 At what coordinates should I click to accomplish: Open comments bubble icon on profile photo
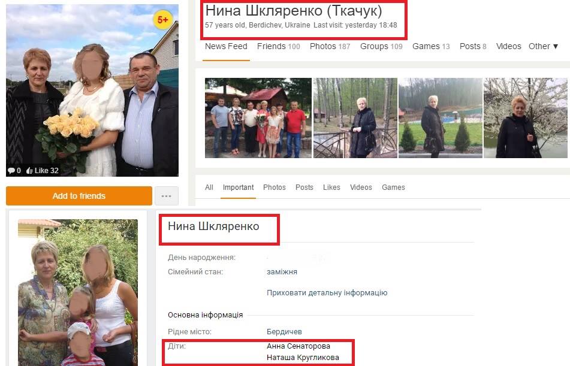(x=11, y=171)
